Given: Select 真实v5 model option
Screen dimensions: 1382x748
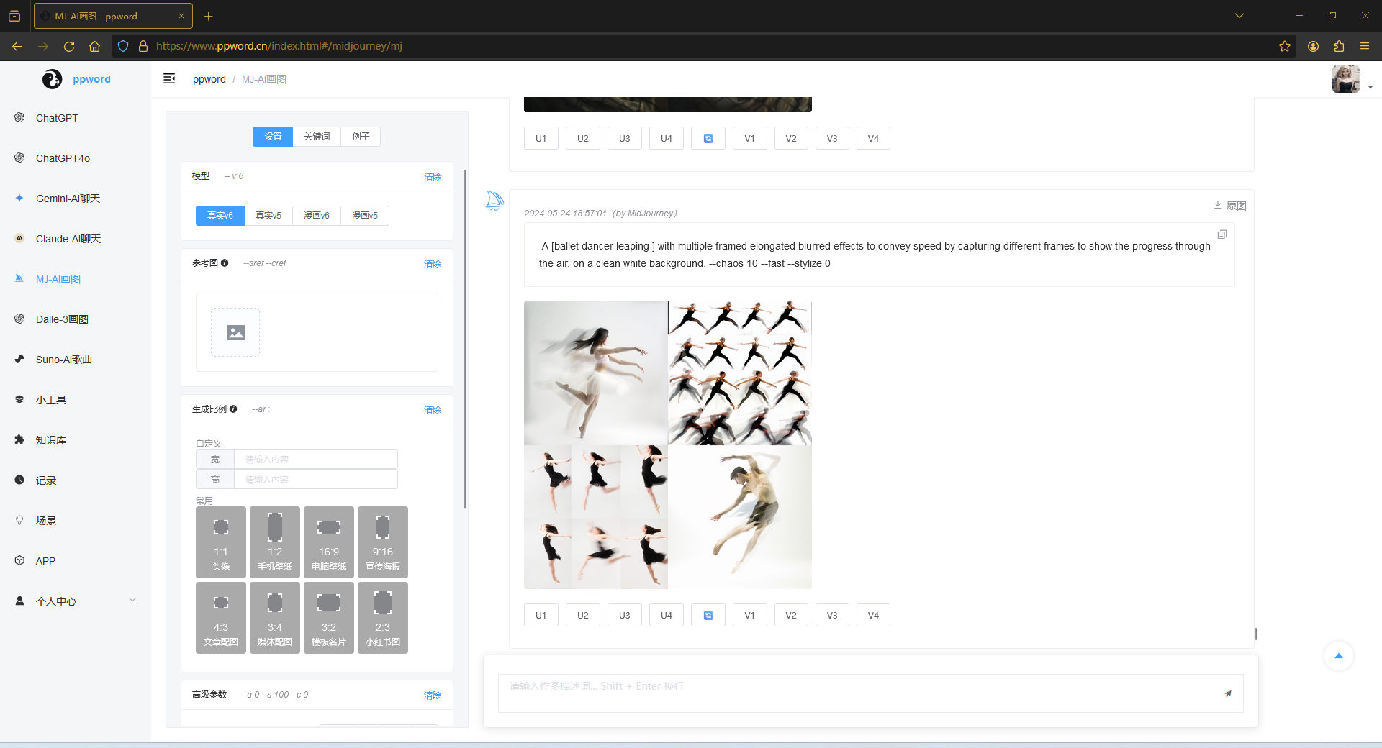Looking at the screenshot, I should coord(268,216).
